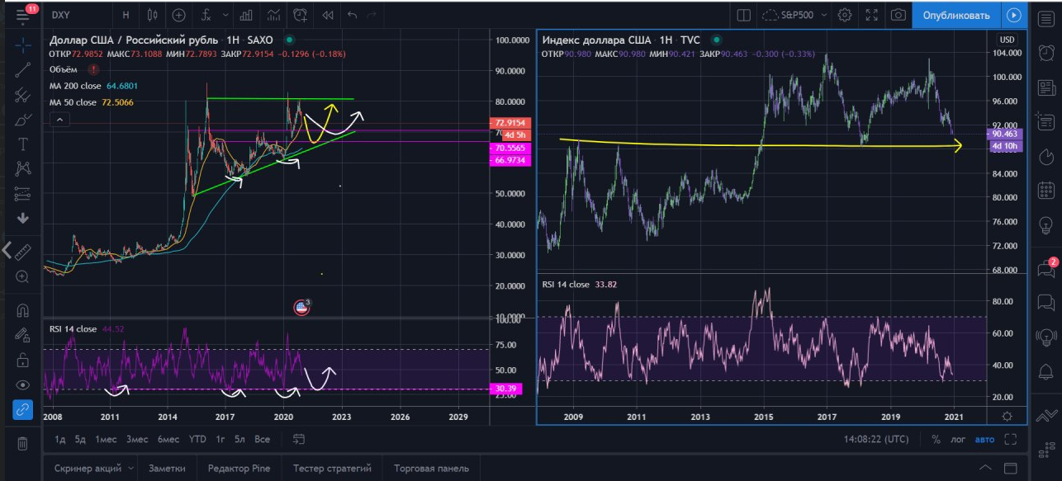The image size is (1062, 481).
Task: Expand the indicators templates dropdown arrow
Action: [225, 15]
